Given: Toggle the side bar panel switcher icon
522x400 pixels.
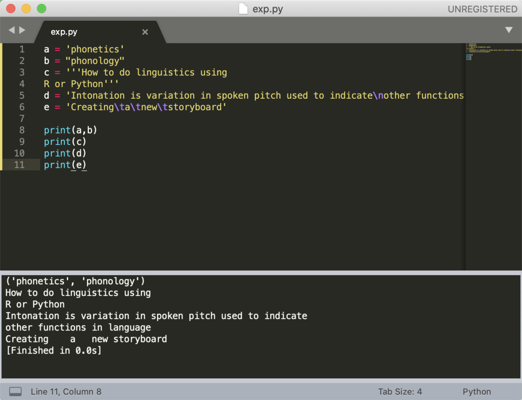Looking at the screenshot, I should (x=15, y=391).
